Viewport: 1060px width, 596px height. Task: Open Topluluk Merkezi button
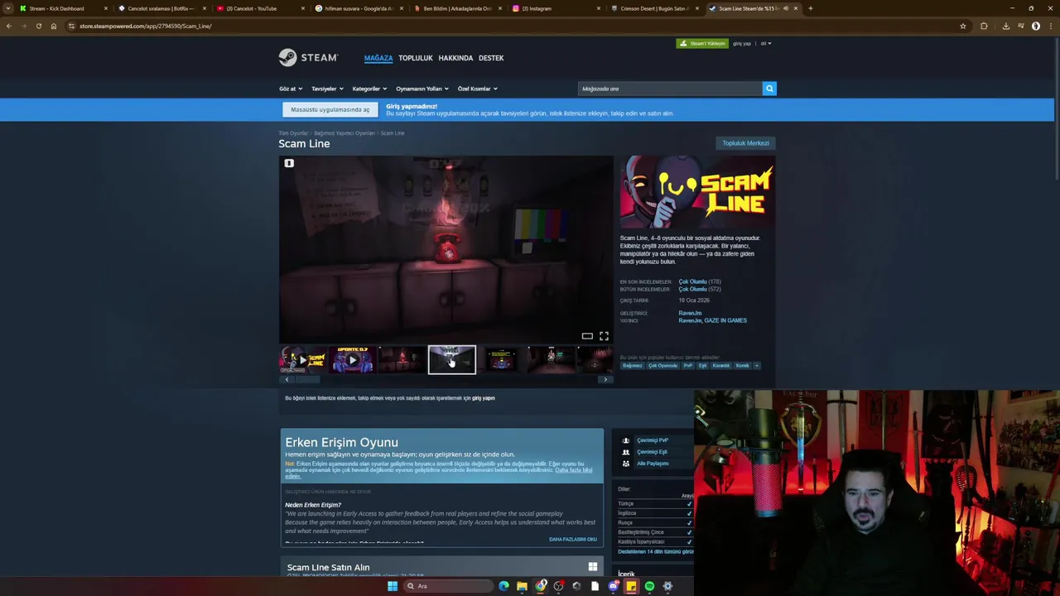tap(745, 143)
